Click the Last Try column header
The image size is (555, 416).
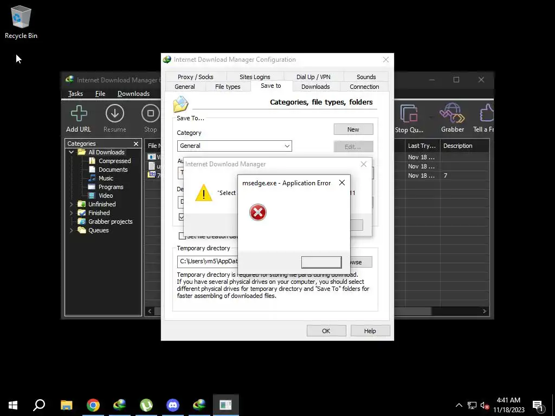[422, 146]
